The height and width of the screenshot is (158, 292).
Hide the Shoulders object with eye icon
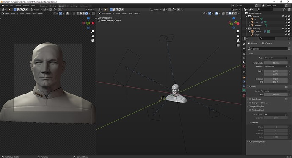click(x=286, y=25)
